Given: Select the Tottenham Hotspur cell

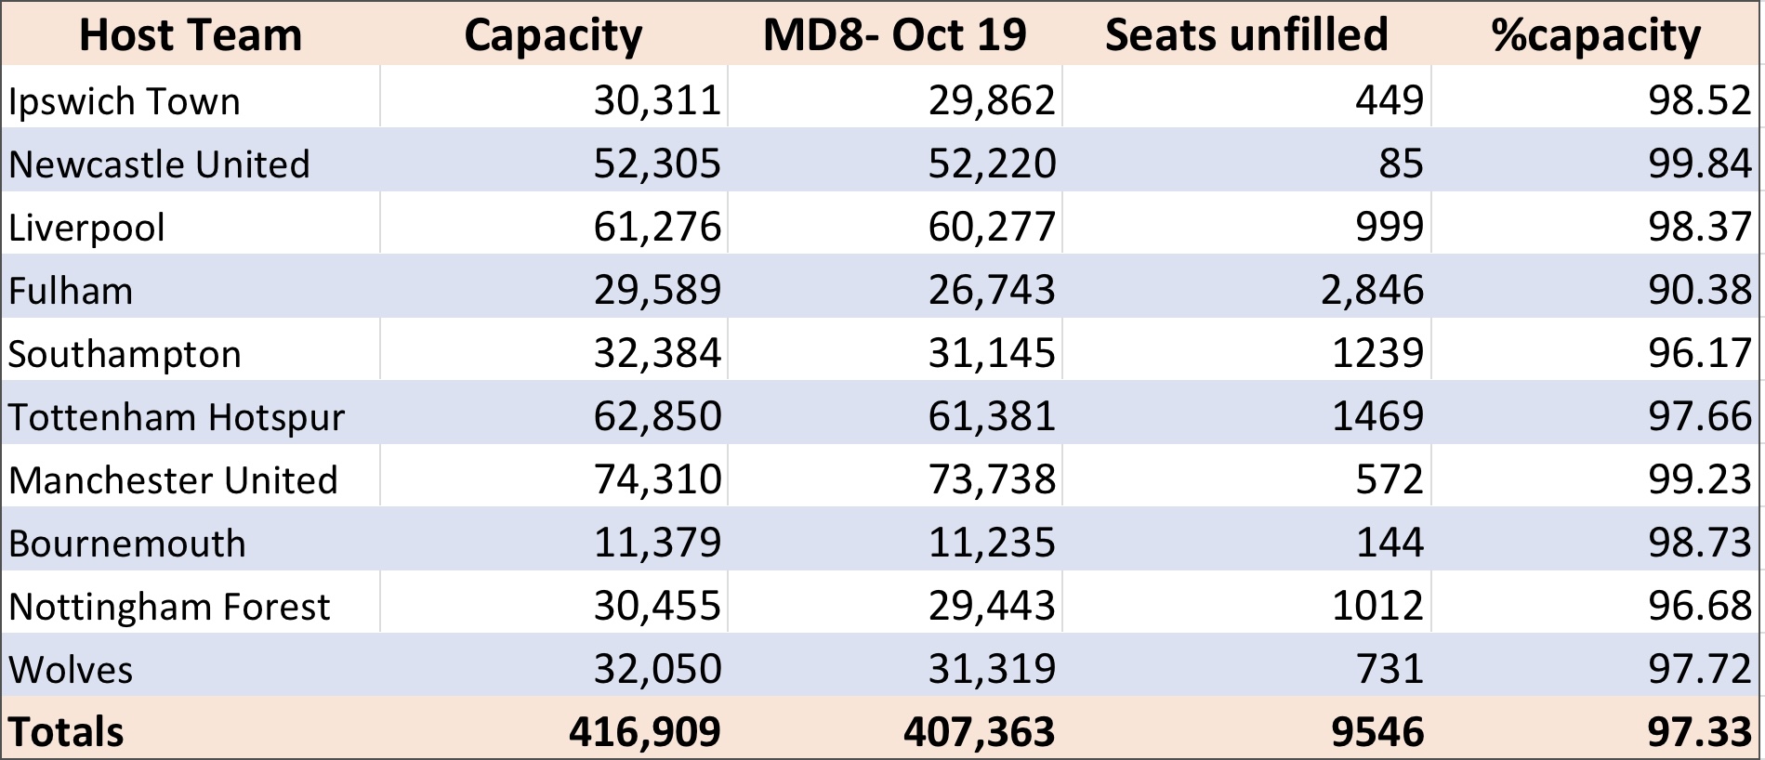Looking at the screenshot, I should point(191,415).
